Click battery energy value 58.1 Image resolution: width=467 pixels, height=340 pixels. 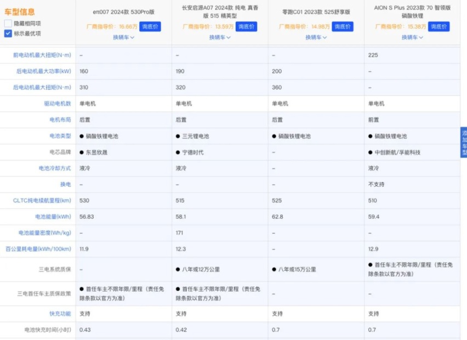pos(181,217)
